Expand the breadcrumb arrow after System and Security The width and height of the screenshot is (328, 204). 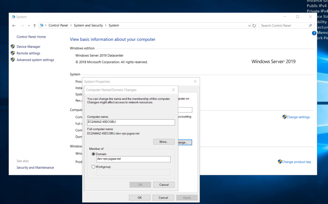coord(106,25)
